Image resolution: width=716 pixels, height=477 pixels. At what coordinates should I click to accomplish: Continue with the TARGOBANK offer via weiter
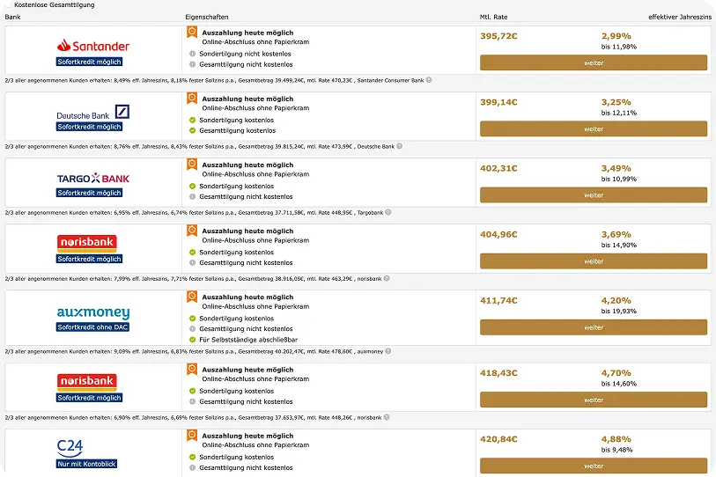pyautogui.click(x=594, y=194)
